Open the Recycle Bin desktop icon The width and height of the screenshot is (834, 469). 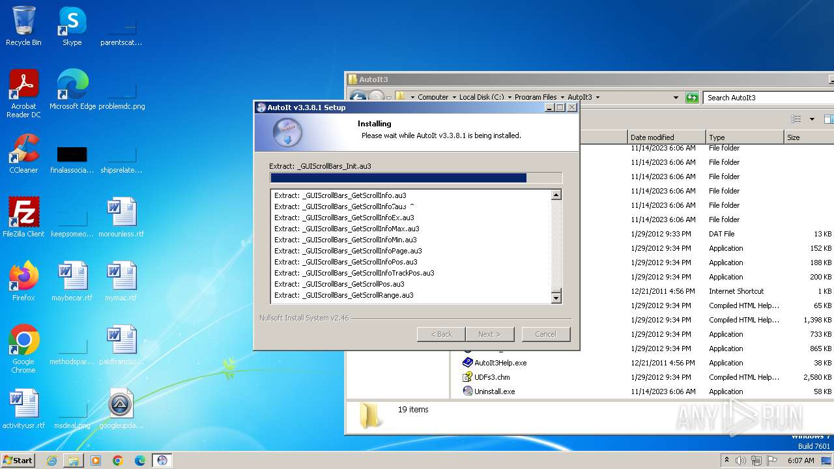(x=23, y=26)
